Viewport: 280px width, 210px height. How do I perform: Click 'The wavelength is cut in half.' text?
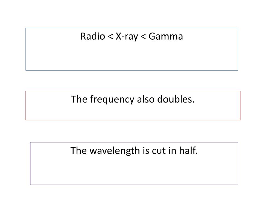coord(134,151)
